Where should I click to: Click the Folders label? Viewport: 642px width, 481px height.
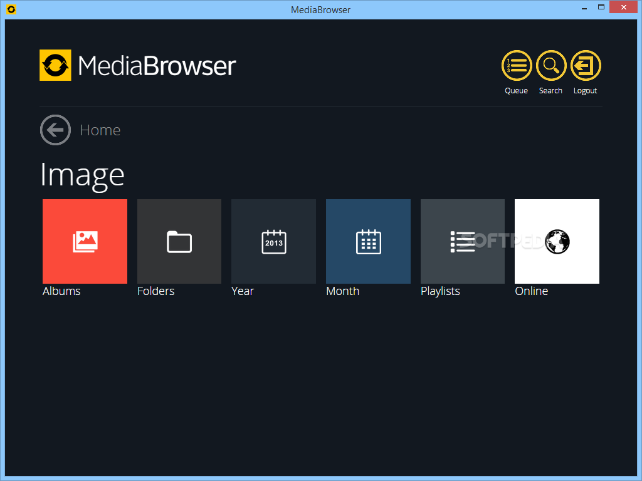(155, 291)
